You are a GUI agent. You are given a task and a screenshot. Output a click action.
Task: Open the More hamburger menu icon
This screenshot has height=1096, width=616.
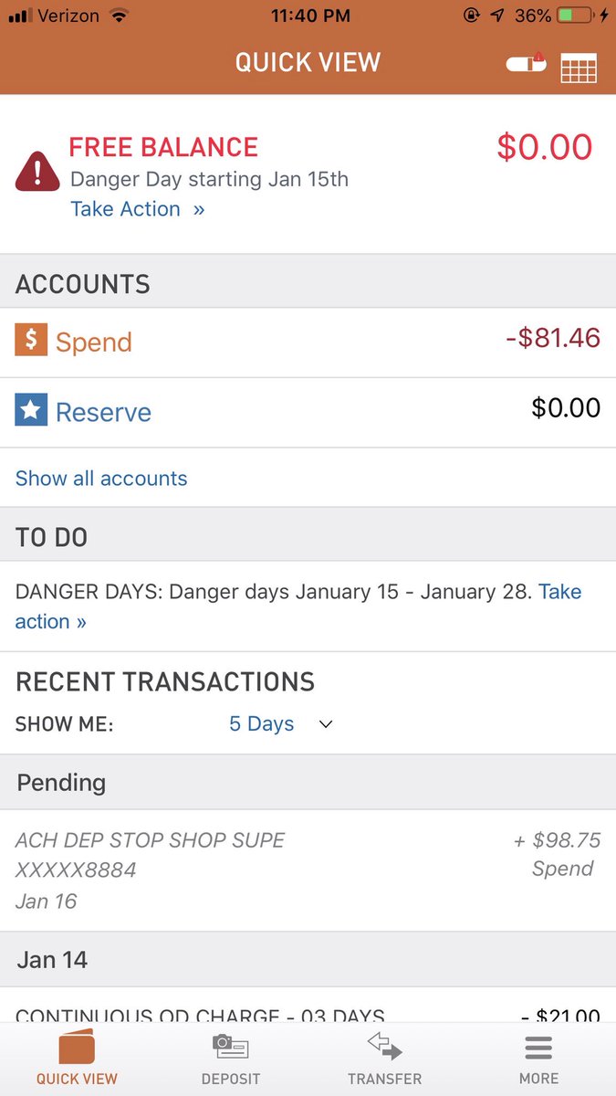pos(538,1047)
